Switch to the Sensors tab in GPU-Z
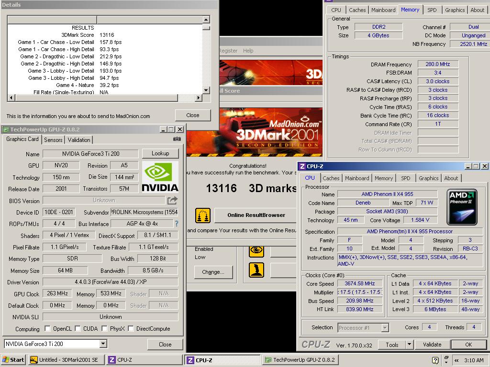The height and width of the screenshot is (367, 490). [x=53, y=140]
